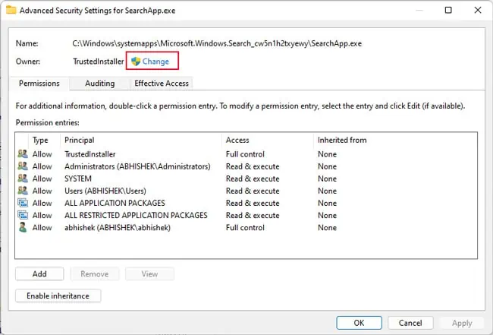Select abhishek (ABHISHEK\abhishek) principal
493x335 pixels.
click(x=118, y=228)
